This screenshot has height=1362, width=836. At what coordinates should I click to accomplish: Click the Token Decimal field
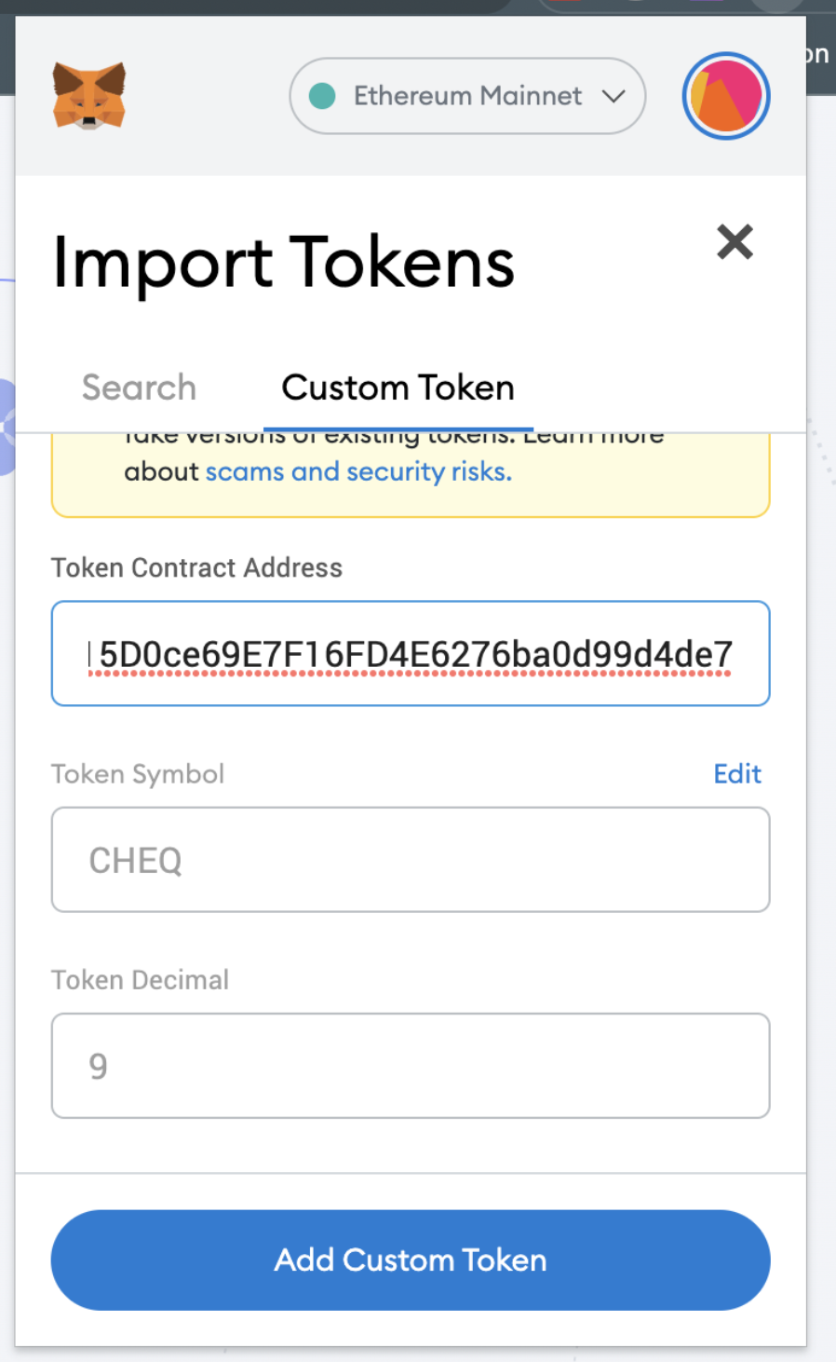pyautogui.click(x=411, y=1066)
